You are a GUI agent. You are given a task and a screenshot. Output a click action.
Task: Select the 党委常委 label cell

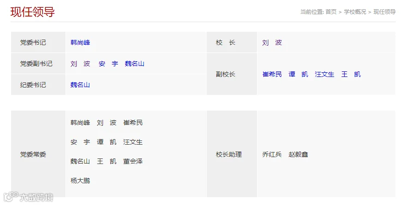pos(38,154)
